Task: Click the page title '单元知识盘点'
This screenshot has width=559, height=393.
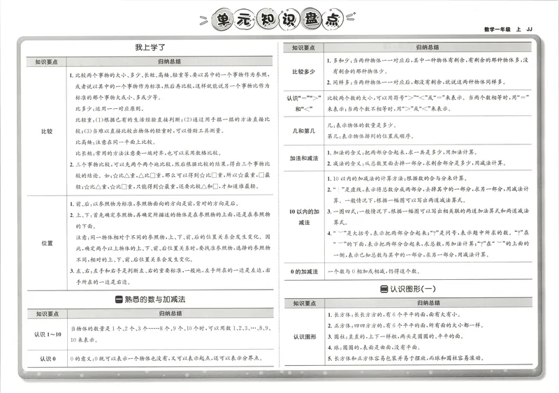Action: point(277,20)
